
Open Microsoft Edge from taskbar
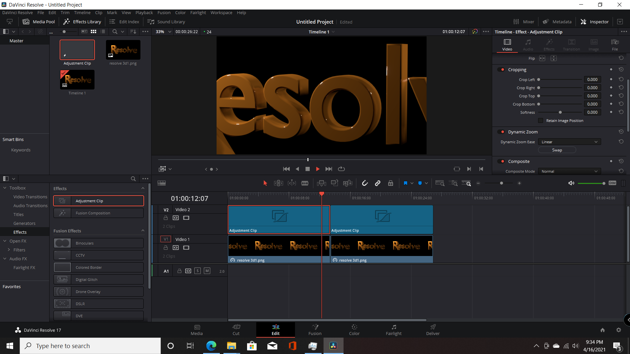[211, 346]
